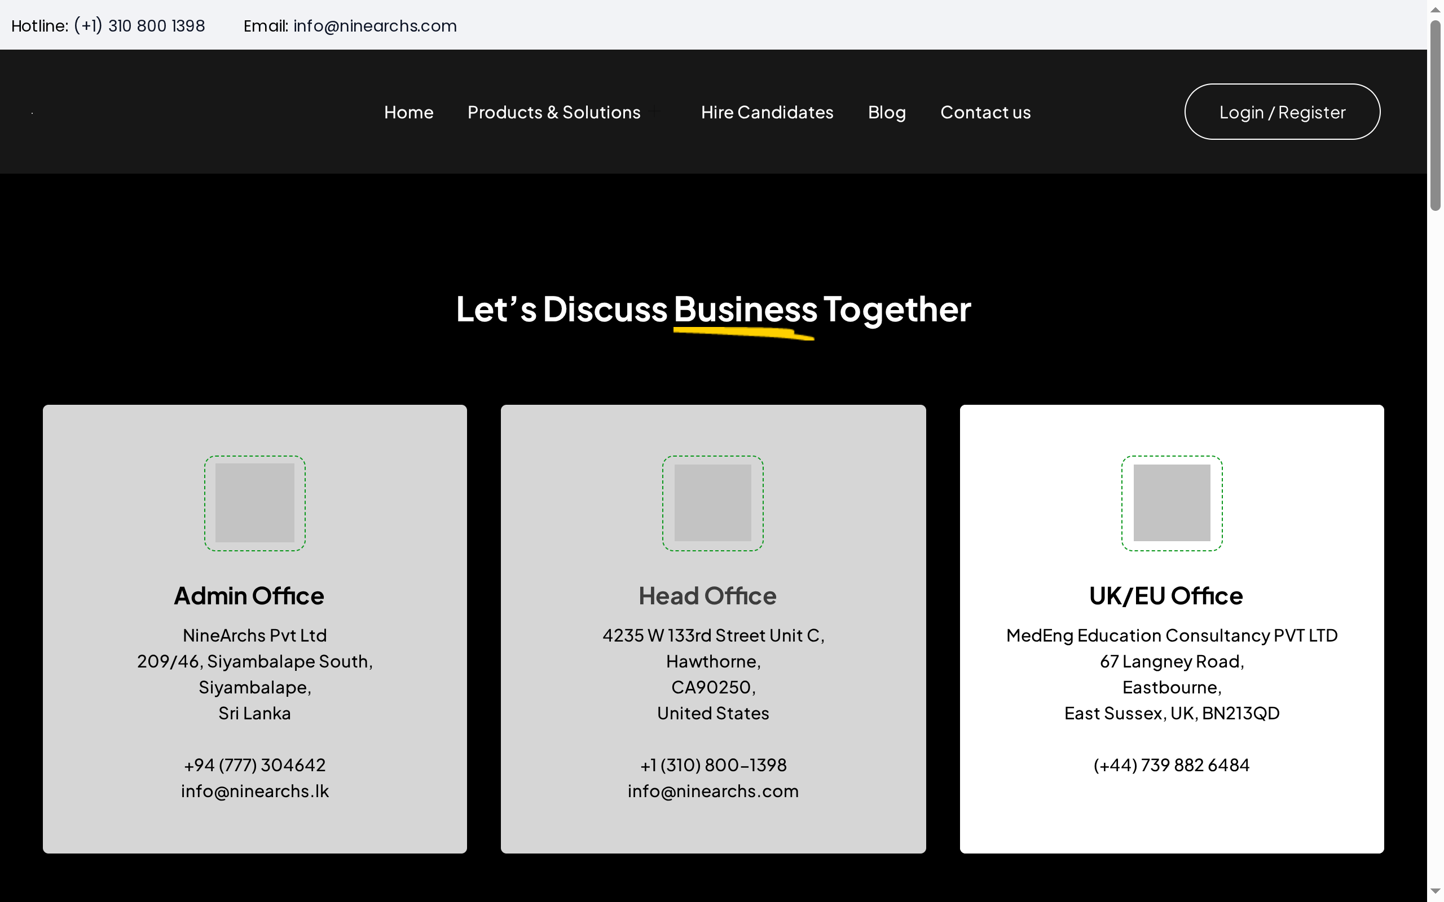
Task: Go to the Home menu item
Action: (409, 112)
